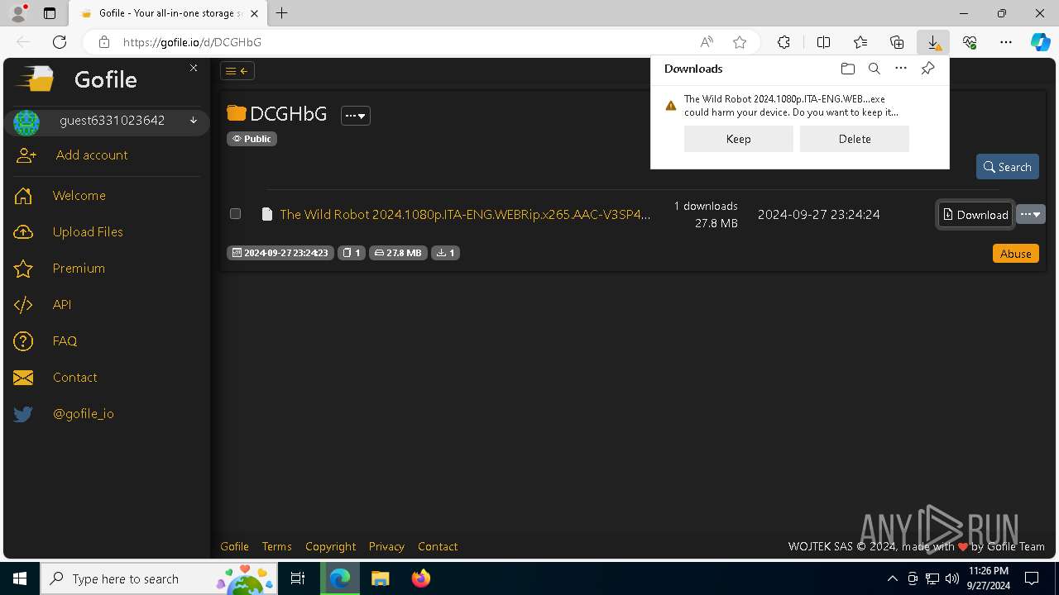Screen dimensions: 1059x595
Task: Open Upload Files in sidebar
Action: 88,232
